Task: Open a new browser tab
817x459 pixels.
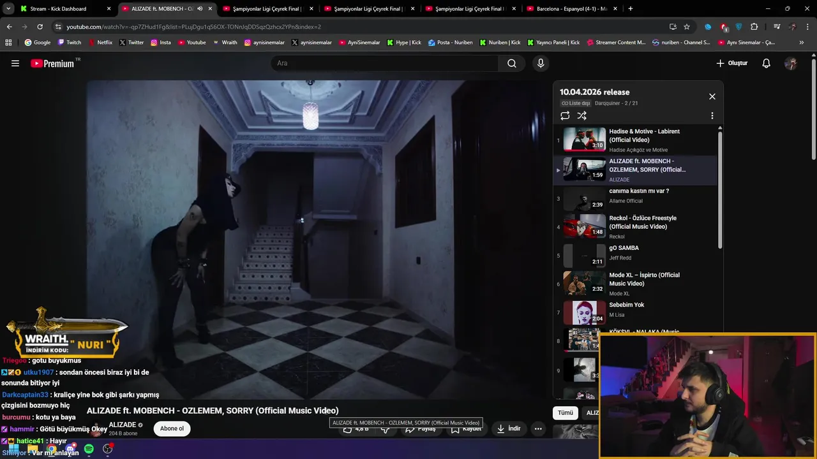Action: click(630, 8)
